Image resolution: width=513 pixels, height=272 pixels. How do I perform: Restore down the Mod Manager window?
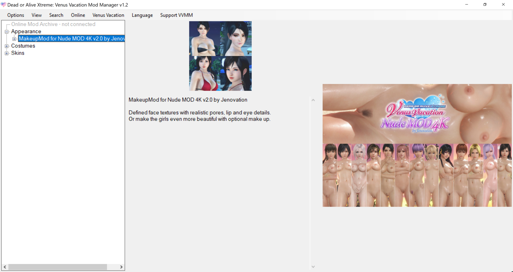485,5
